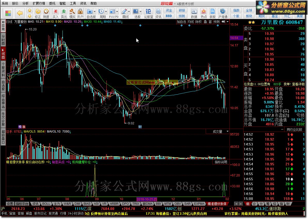The width and height of the screenshot is (308, 219).
Task: Click the 榜 badge under the chart
Action: tap(20, 127)
